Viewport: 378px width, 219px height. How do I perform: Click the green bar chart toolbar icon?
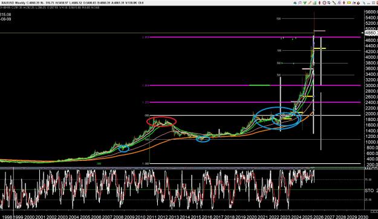(314, 3)
